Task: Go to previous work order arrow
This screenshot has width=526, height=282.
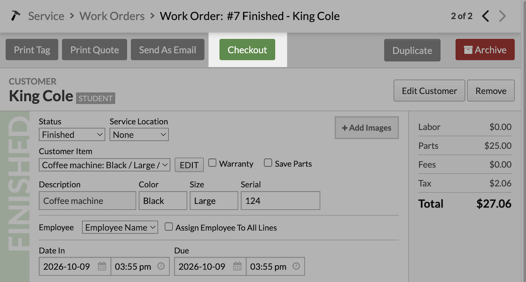Action: (485, 16)
